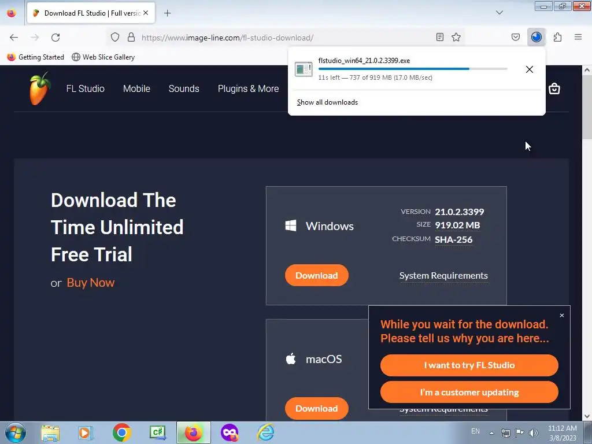This screenshot has width=592, height=444.
Task: Open the media player taskbar icon
Action: 86,432
